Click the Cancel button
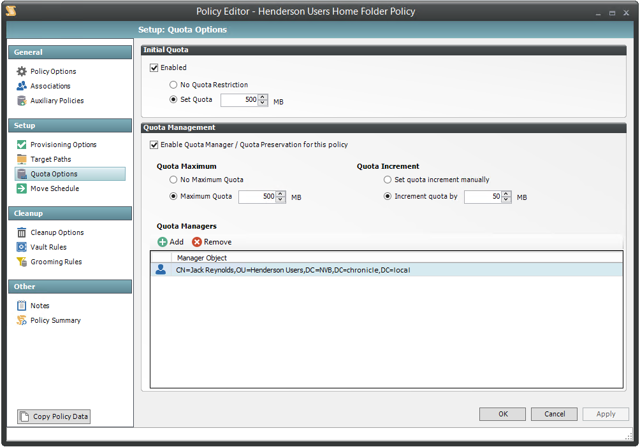Viewport: 640px width, 447px height. click(x=555, y=414)
